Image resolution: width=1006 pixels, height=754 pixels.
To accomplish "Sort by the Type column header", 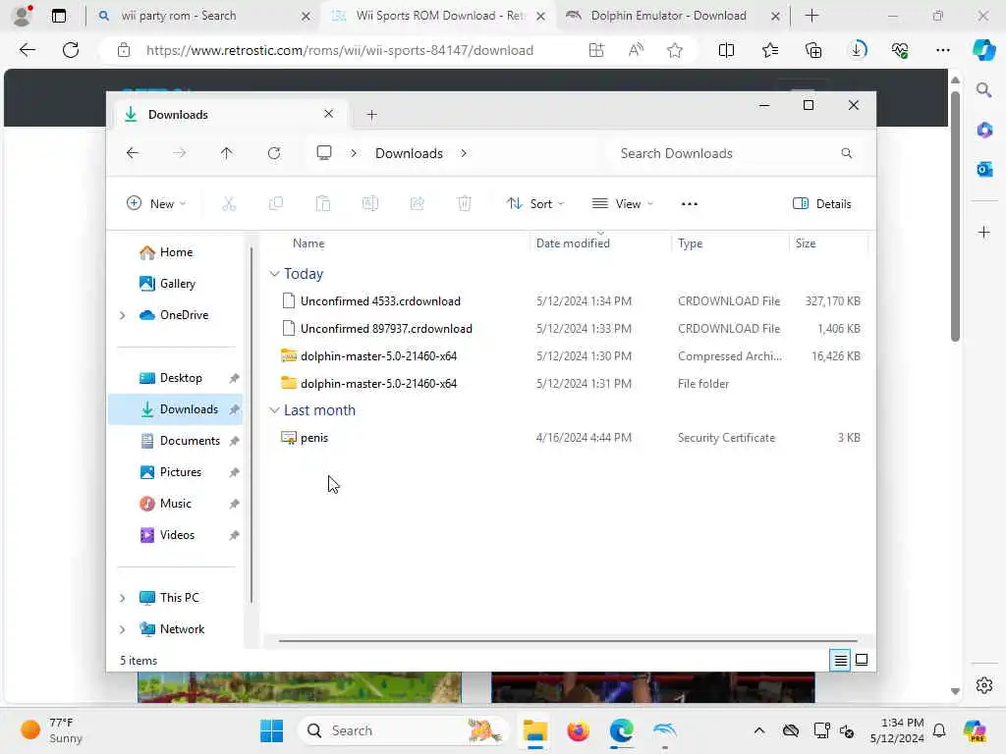I will [x=690, y=243].
